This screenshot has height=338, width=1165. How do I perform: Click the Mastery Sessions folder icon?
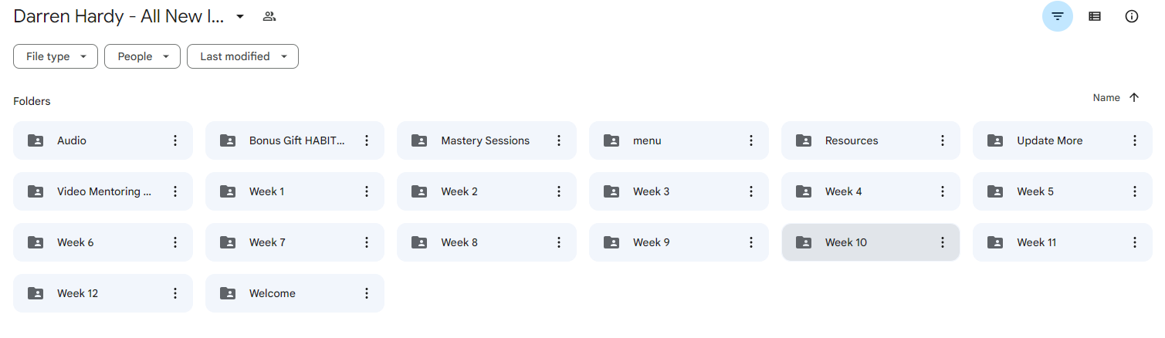[419, 140]
